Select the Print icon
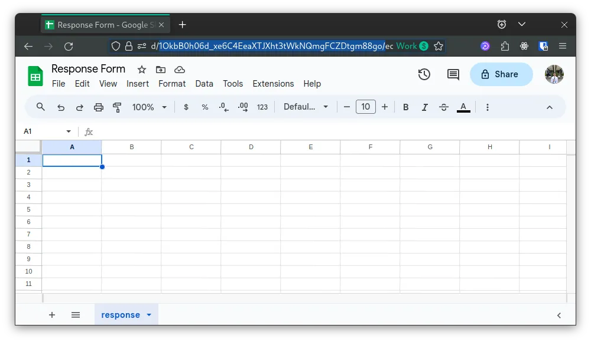 [x=98, y=107]
